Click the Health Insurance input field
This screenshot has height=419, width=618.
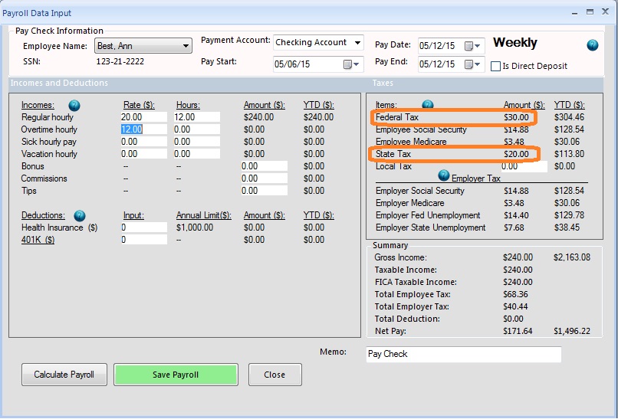point(143,228)
